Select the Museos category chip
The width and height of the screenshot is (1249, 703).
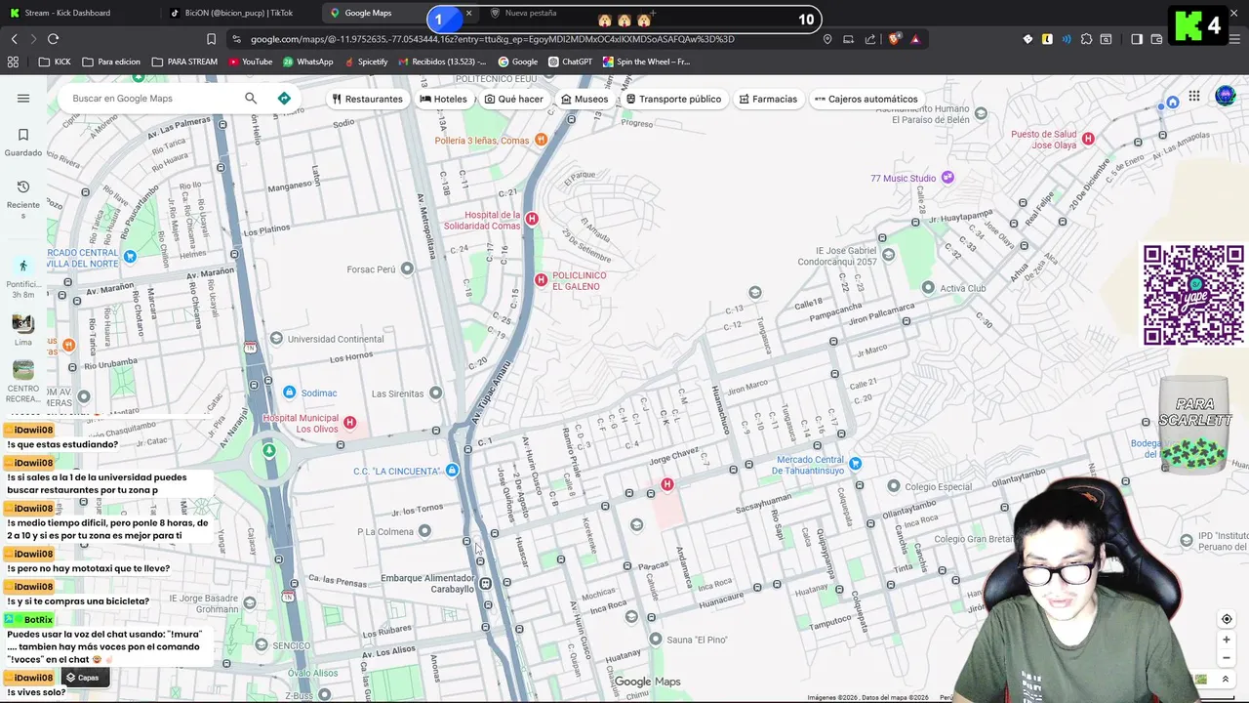coord(584,99)
